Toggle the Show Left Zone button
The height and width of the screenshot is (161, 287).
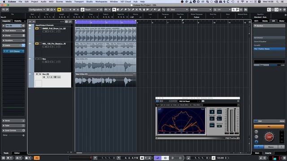coord(269,9)
